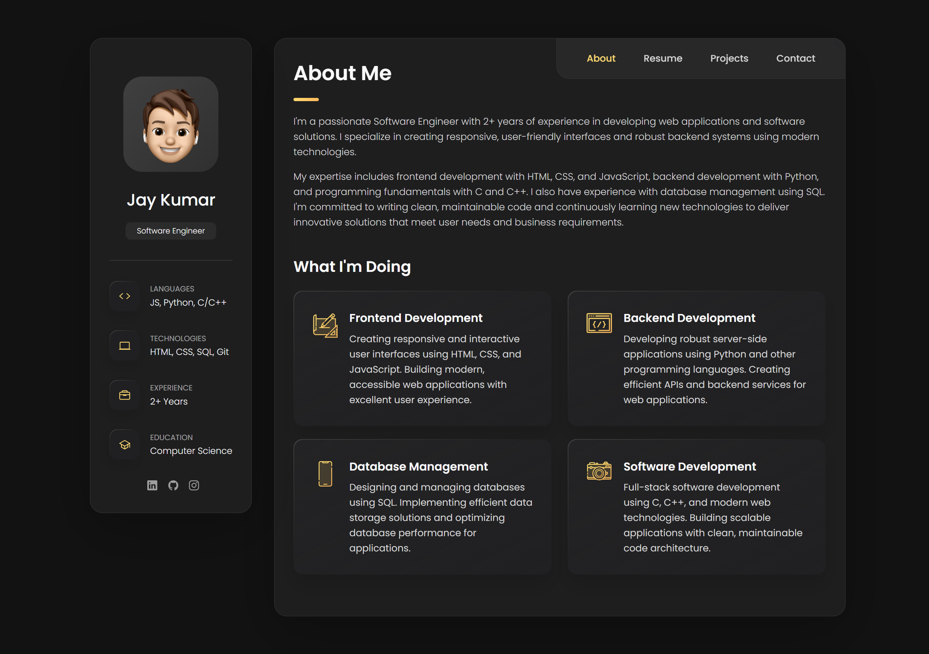This screenshot has width=929, height=654.
Task: Open the Resume tab
Action: tap(662, 58)
